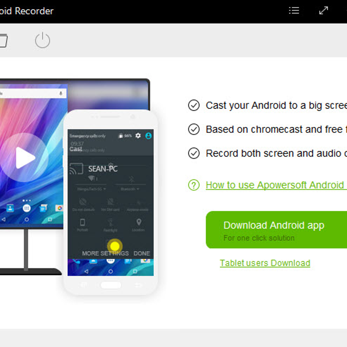Open the How to use Apowersoft Android link
Image resolution: width=347 pixels, height=347 pixels.
[x=275, y=185]
